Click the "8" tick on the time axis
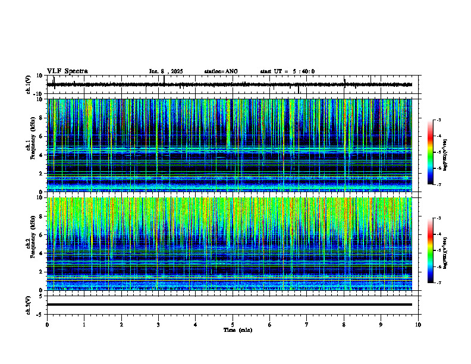This screenshot has width=471, height=364. click(344, 325)
